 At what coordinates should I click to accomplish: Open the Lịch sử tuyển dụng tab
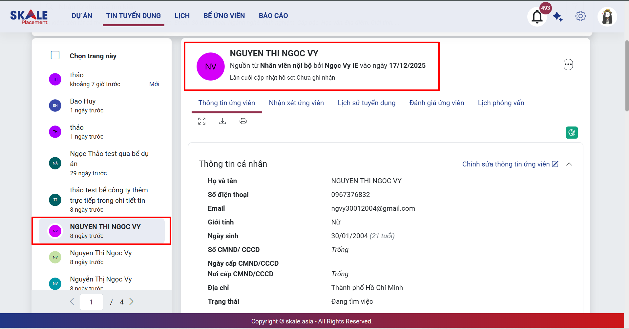tap(367, 103)
